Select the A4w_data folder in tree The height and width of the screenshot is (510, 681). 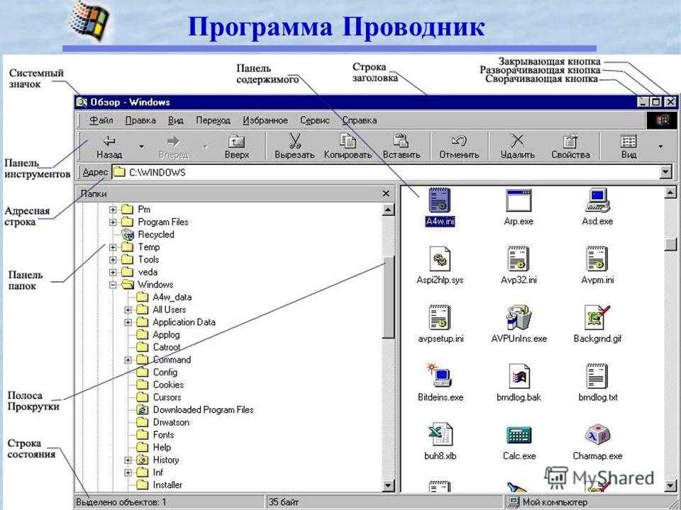coord(164,297)
